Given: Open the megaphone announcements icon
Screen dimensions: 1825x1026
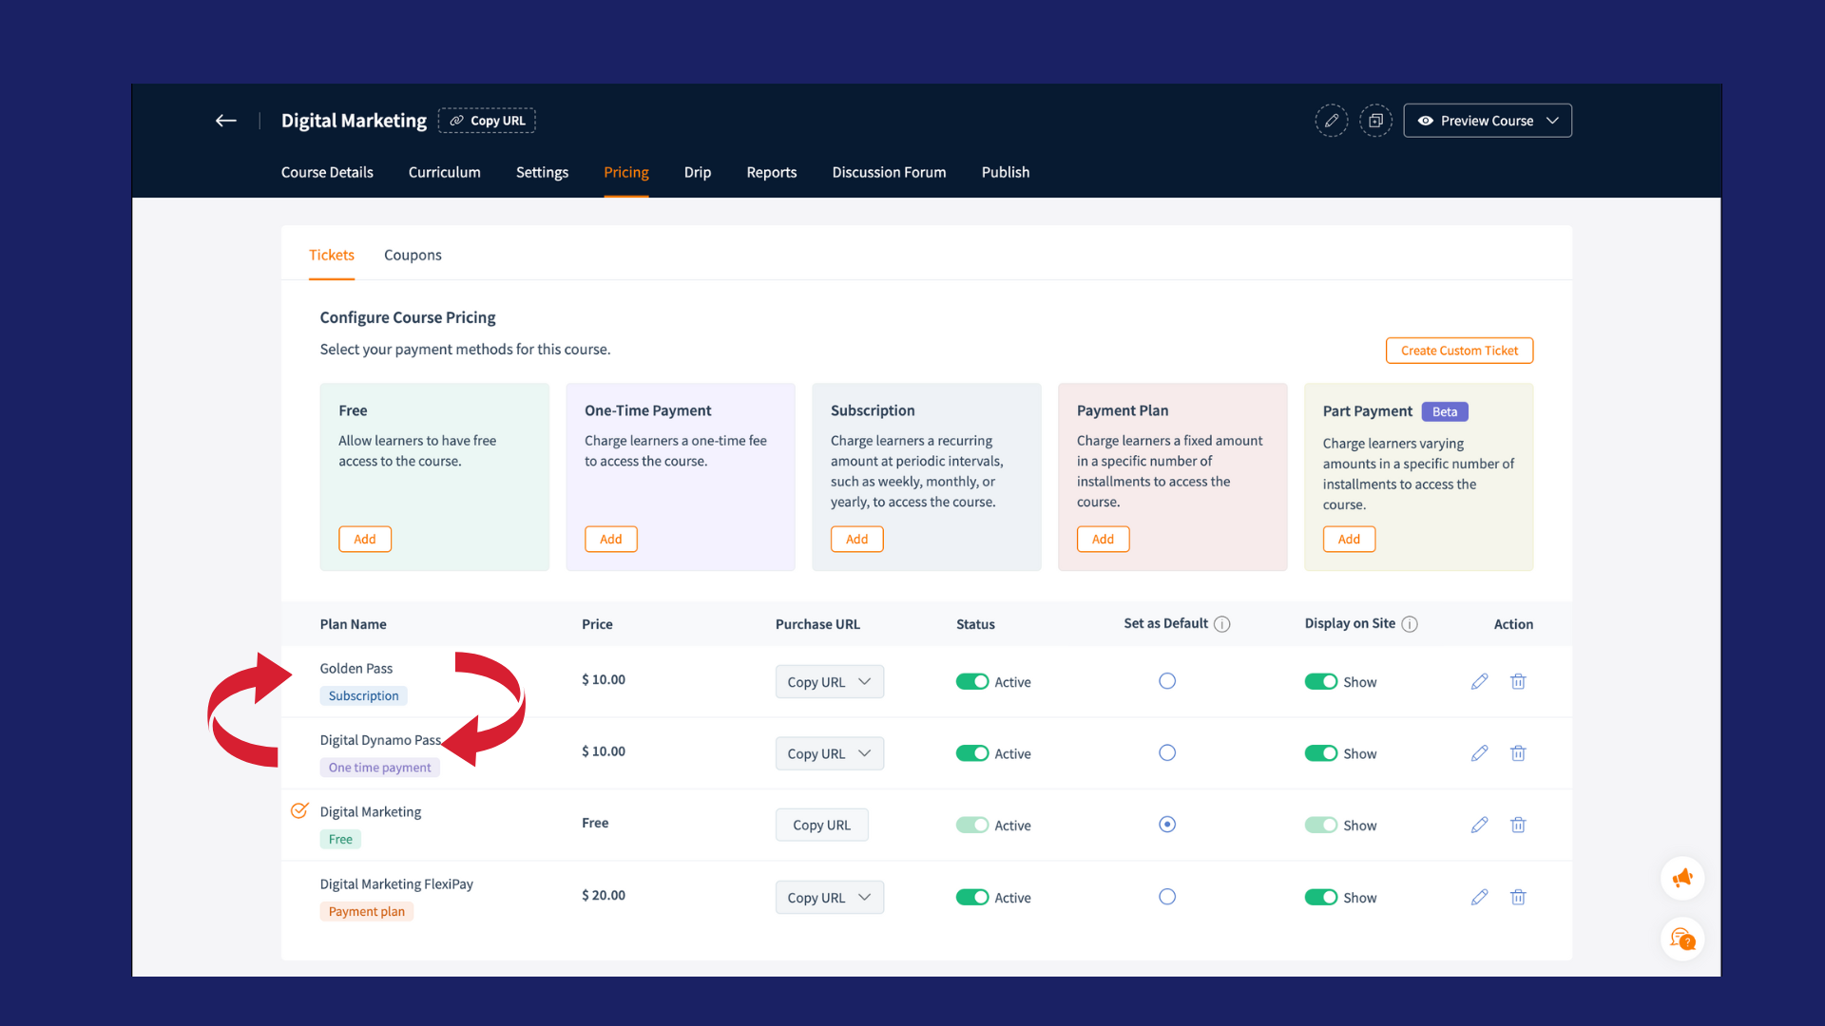Looking at the screenshot, I should pyautogui.click(x=1682, y=878).
